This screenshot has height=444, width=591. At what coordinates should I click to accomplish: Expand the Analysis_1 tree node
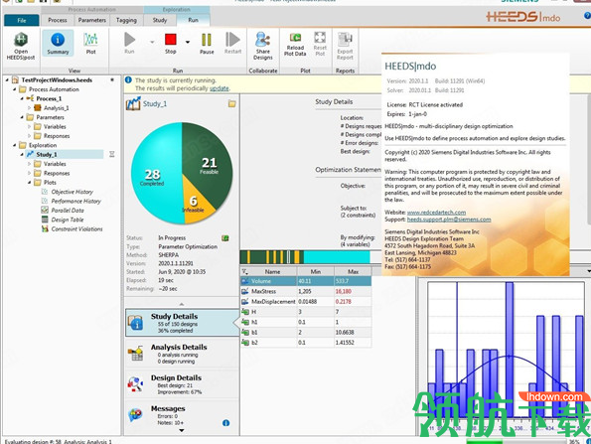(x=29, y=108)
